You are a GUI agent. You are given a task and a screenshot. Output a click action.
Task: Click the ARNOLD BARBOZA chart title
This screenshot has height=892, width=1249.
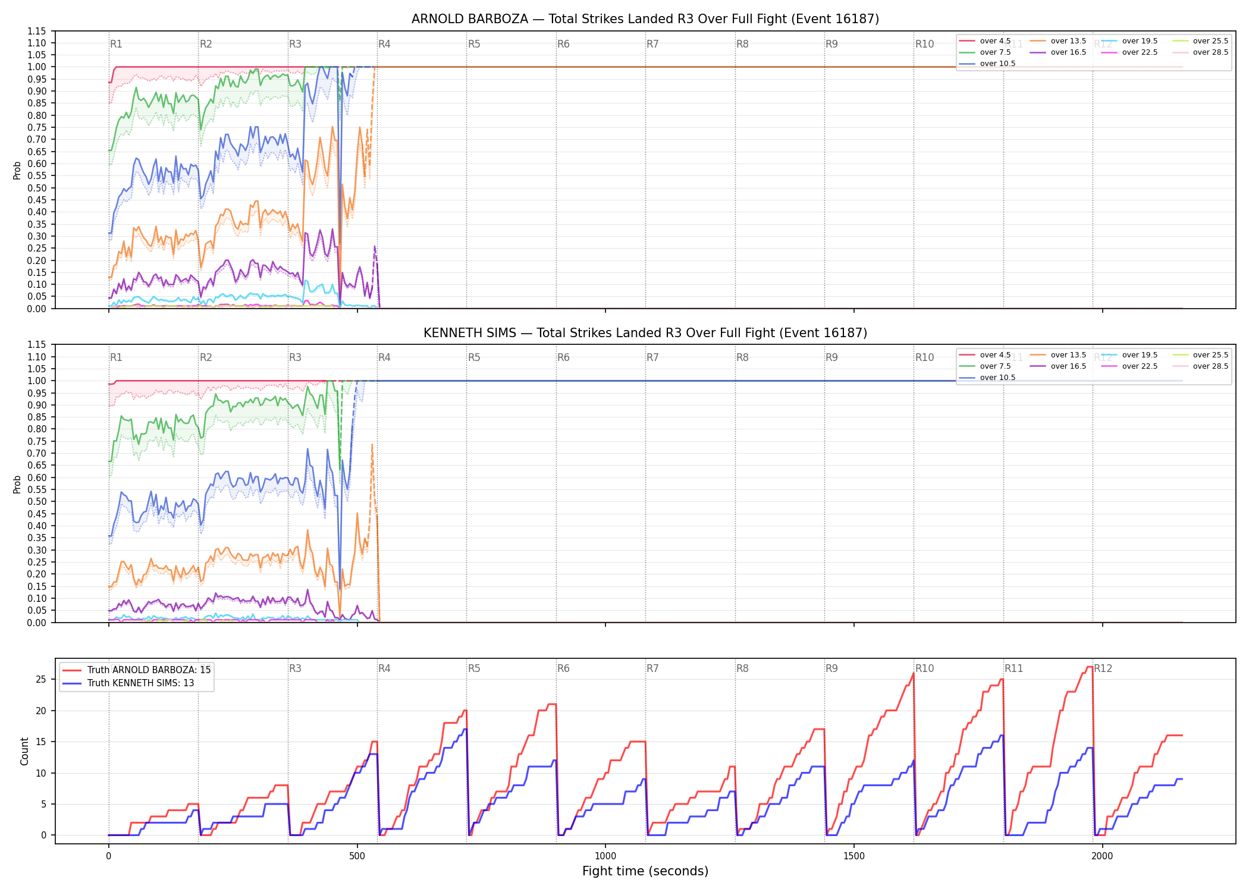click(x=645, y=19)
